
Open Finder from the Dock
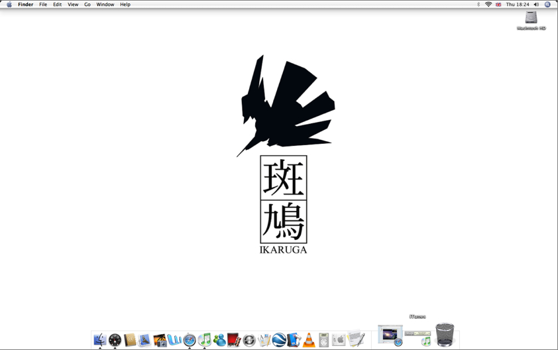(x=100, y=339)
